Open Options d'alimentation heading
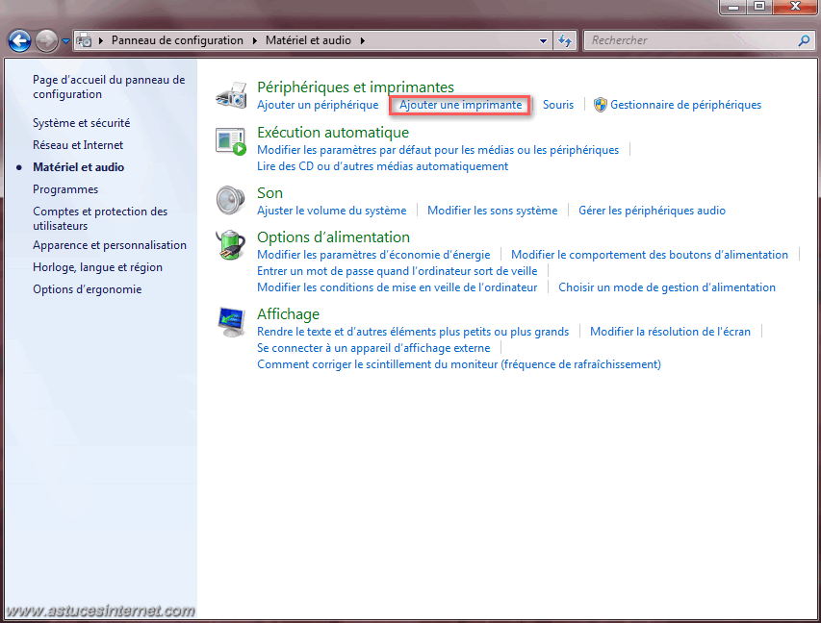The height and width of the screenshot is (623, 821). coord(333,237)
